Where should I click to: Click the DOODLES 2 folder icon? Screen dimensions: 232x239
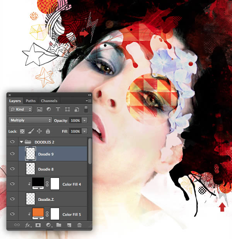[28, 142]
